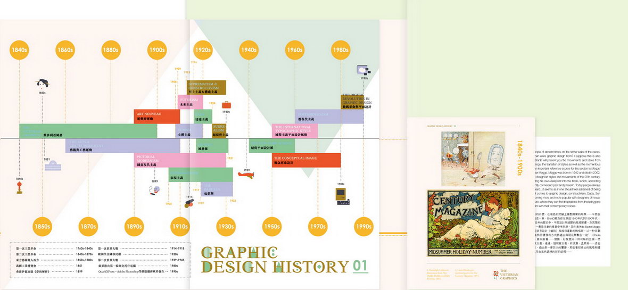Select the red lamp ornament under 1840s
The width and height of the screenshot is (628, 290).
(19, 187)
